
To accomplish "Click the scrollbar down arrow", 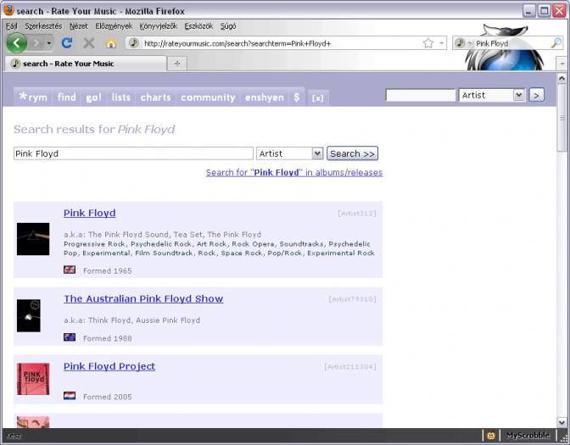I will tap(562, 422).
